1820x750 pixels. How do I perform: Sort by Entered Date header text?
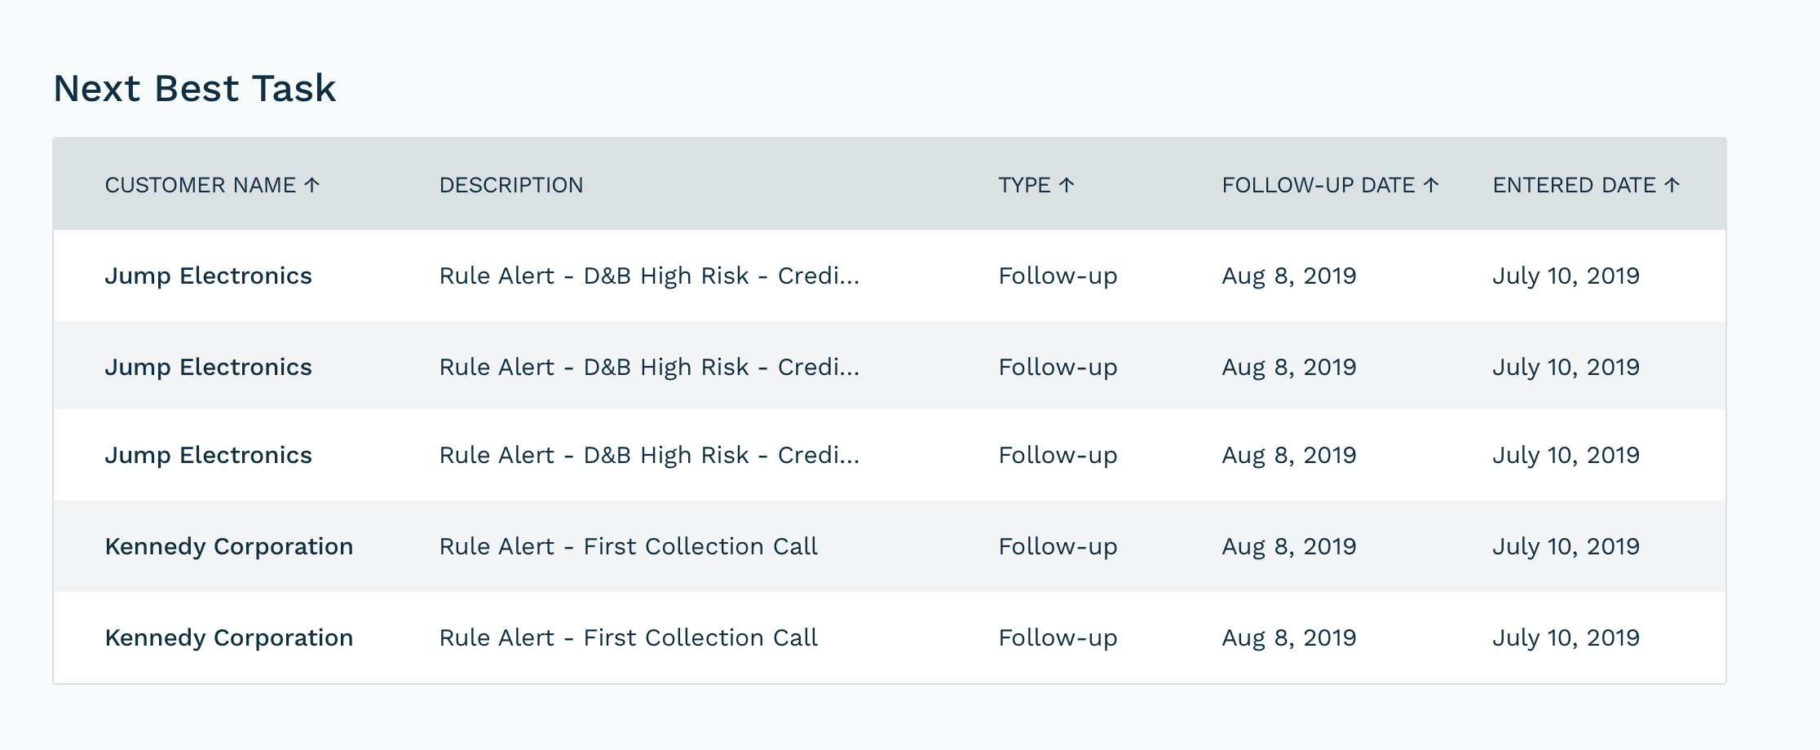point(1574,185)
